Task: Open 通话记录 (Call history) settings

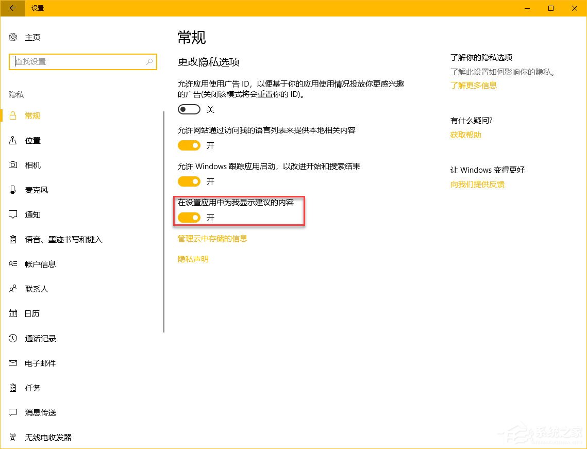Action: point(41,338)
